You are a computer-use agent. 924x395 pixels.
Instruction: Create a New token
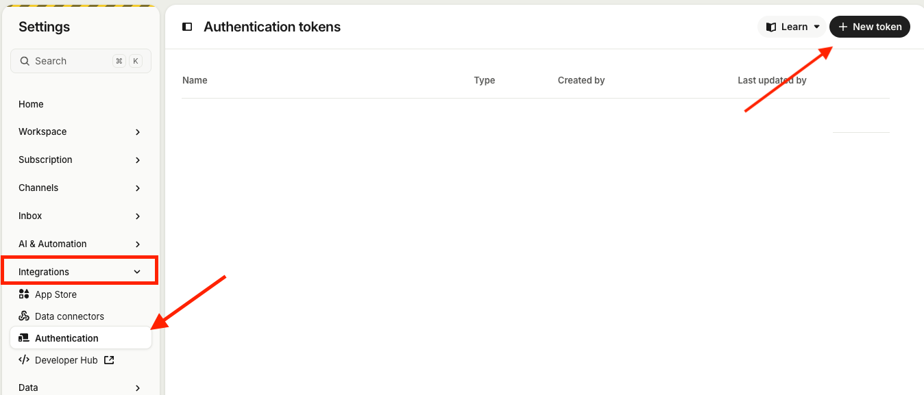(870, 27)
